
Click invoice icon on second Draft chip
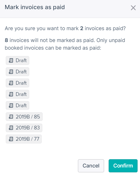click(x=11, y=72)
